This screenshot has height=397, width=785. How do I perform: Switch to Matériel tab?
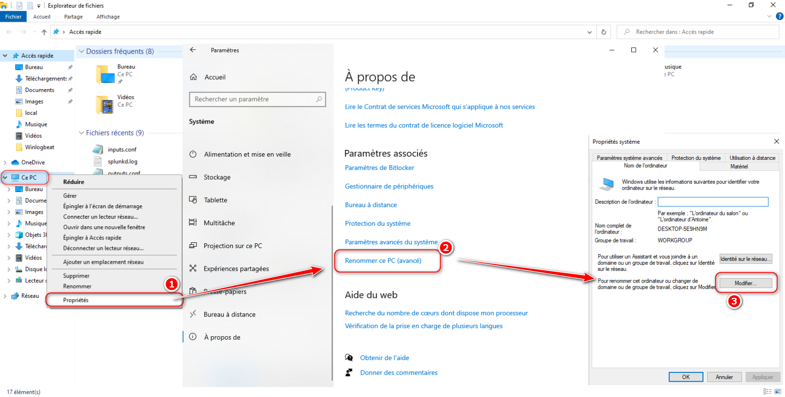[x=739, y=166]
